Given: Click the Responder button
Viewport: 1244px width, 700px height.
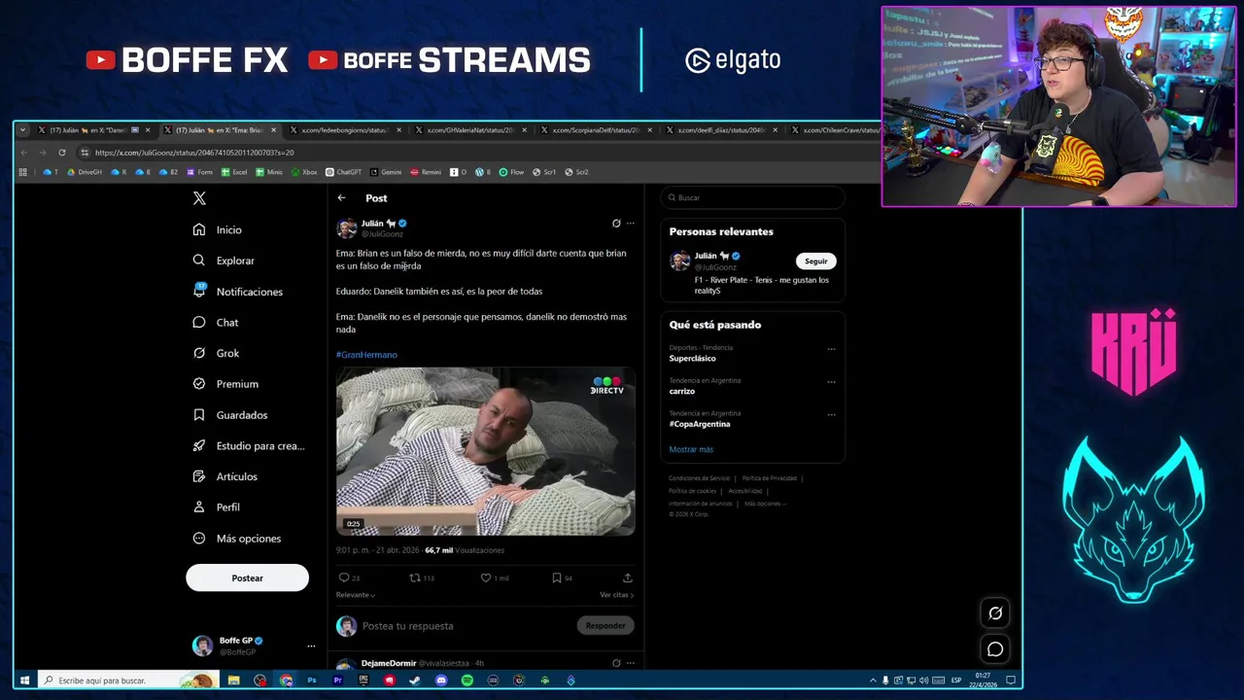Looking at the screenshot, I should pyautogui.click(x=605, y=626).
